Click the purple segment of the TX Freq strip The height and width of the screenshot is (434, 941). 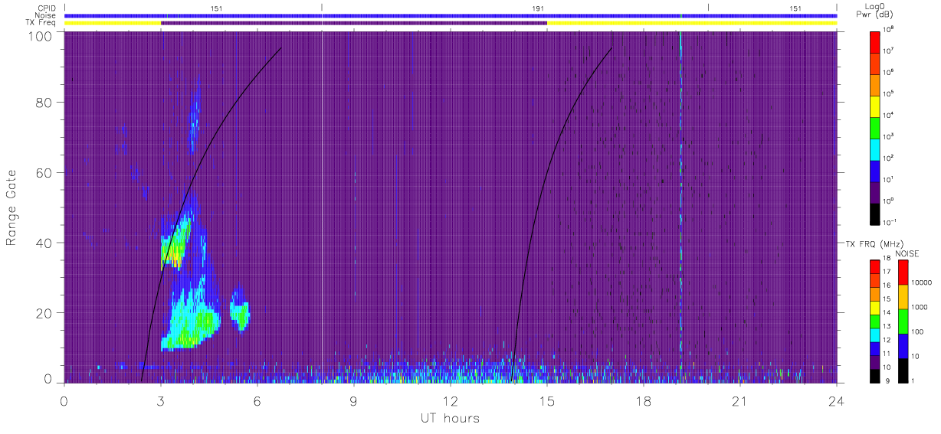(353, 23)
